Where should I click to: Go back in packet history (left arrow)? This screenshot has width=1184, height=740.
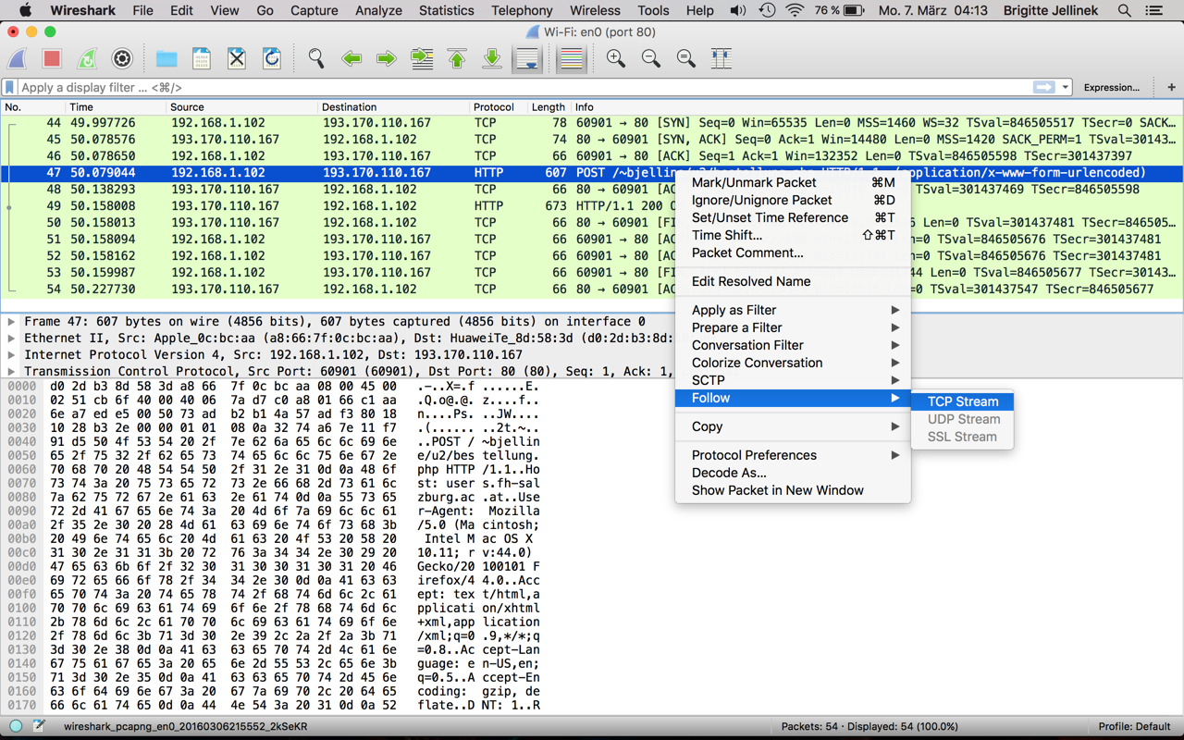tap(351, 58)
